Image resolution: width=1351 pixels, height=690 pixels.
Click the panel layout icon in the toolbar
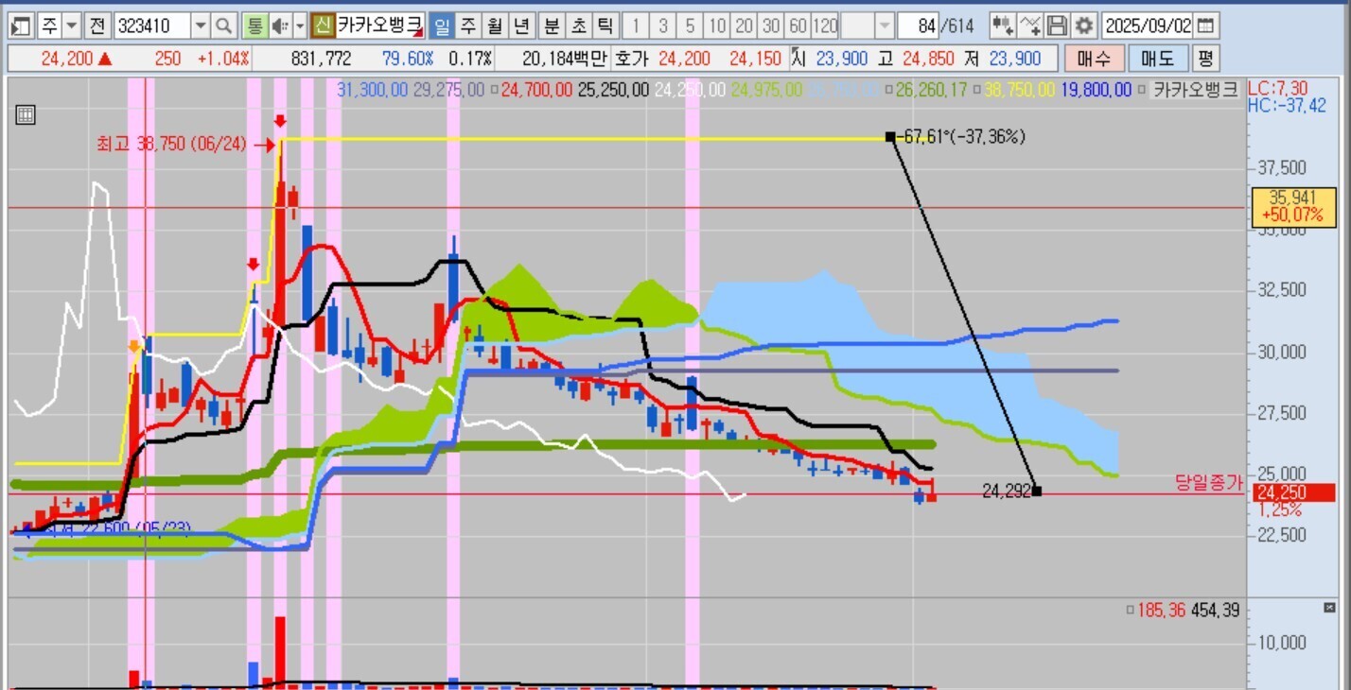(21, 26)
